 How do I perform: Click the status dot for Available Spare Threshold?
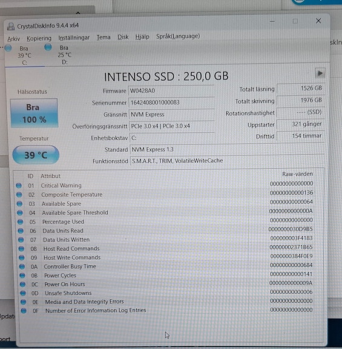(x=20, y=213)
